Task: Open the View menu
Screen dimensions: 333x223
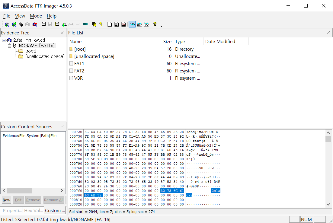Action: point(20,16)
